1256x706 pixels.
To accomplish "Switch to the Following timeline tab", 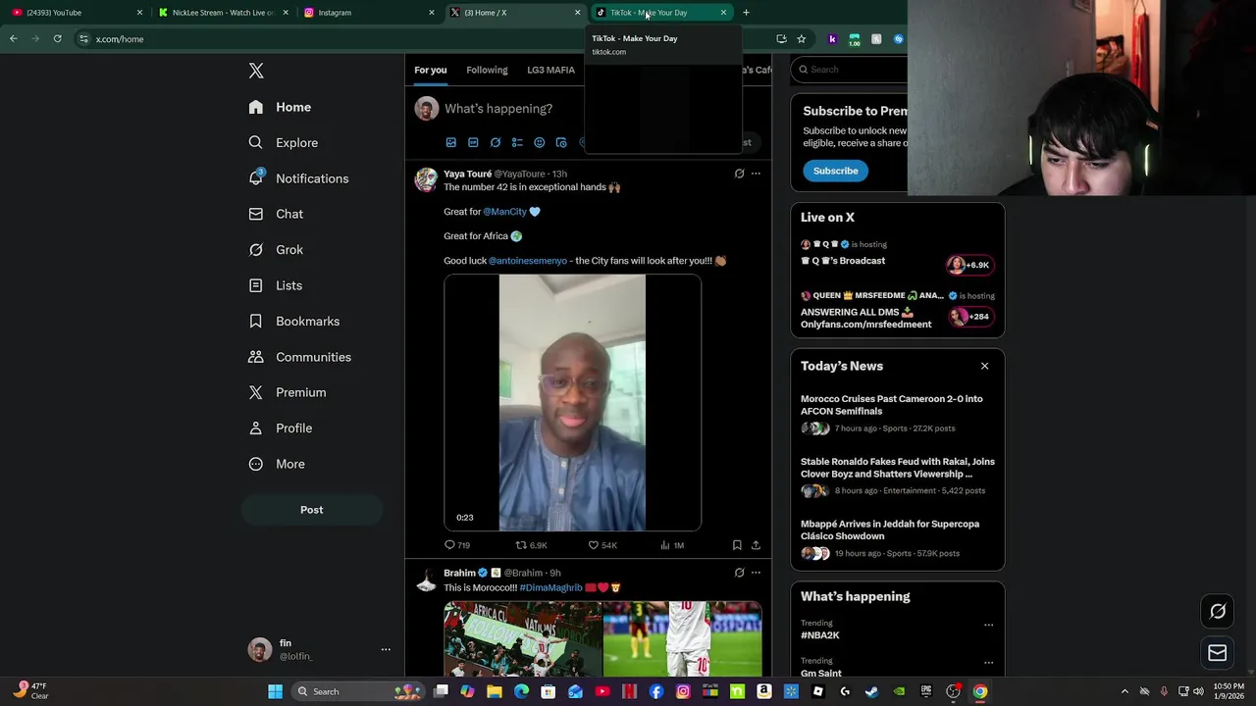I will click(x=487, y=71).
